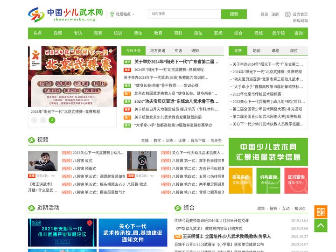Select 商城 in the green navigation bar
Image resolution: width=336 pixels, height=252 pixels.
[x=259, y=33]
